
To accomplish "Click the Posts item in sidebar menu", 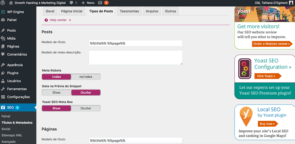I will click(11, 31).
